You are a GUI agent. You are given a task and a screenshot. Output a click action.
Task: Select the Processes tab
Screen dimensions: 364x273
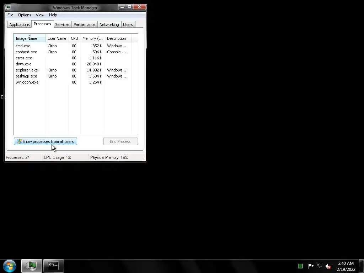pyautogui.click(x=42, y=24)
